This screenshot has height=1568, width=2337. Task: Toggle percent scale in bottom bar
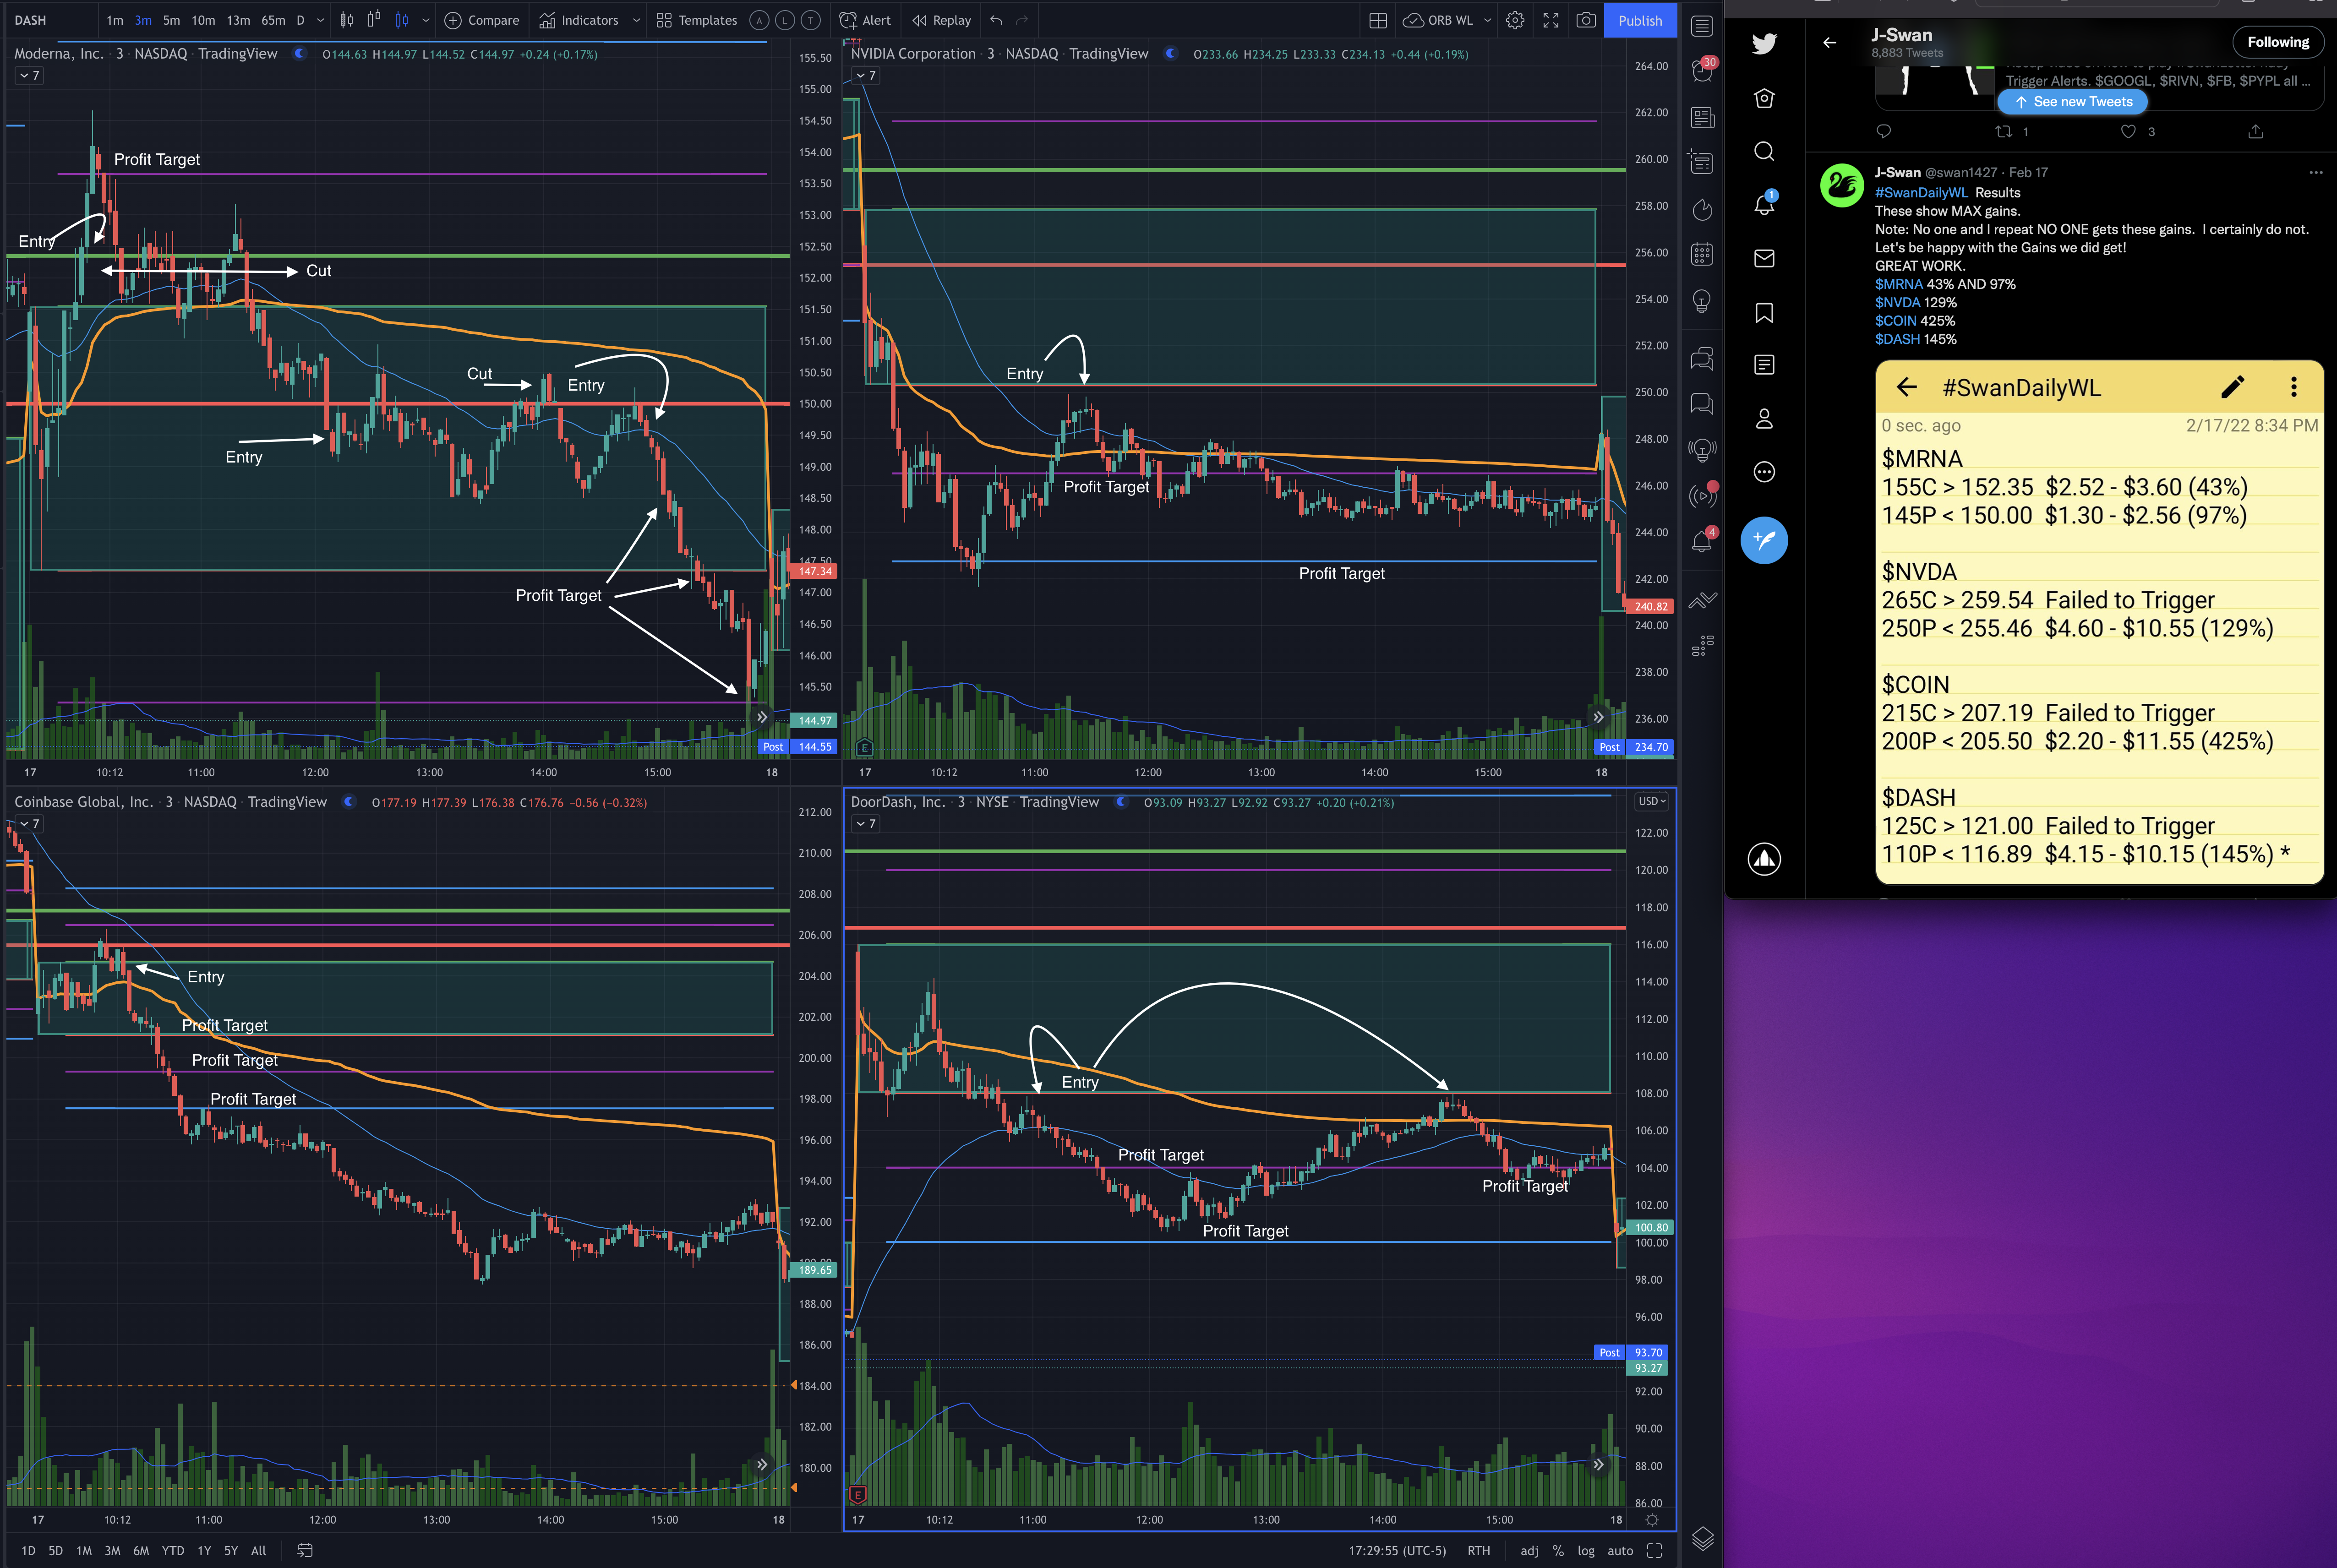(x=1558, y=1551)
